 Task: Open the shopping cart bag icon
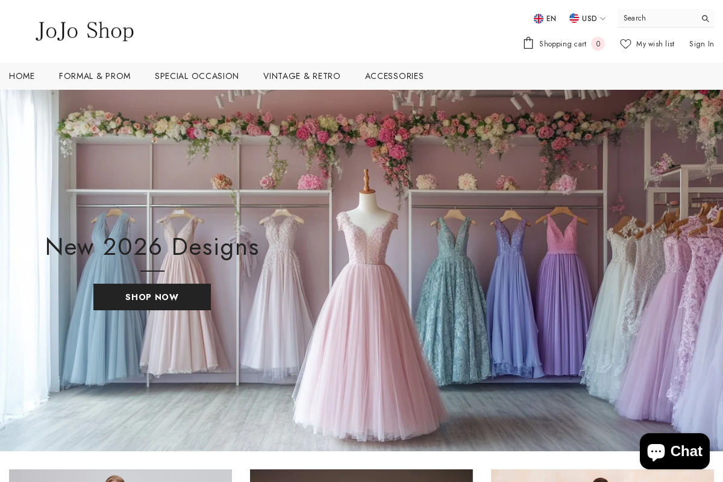[x=528, y=43]
